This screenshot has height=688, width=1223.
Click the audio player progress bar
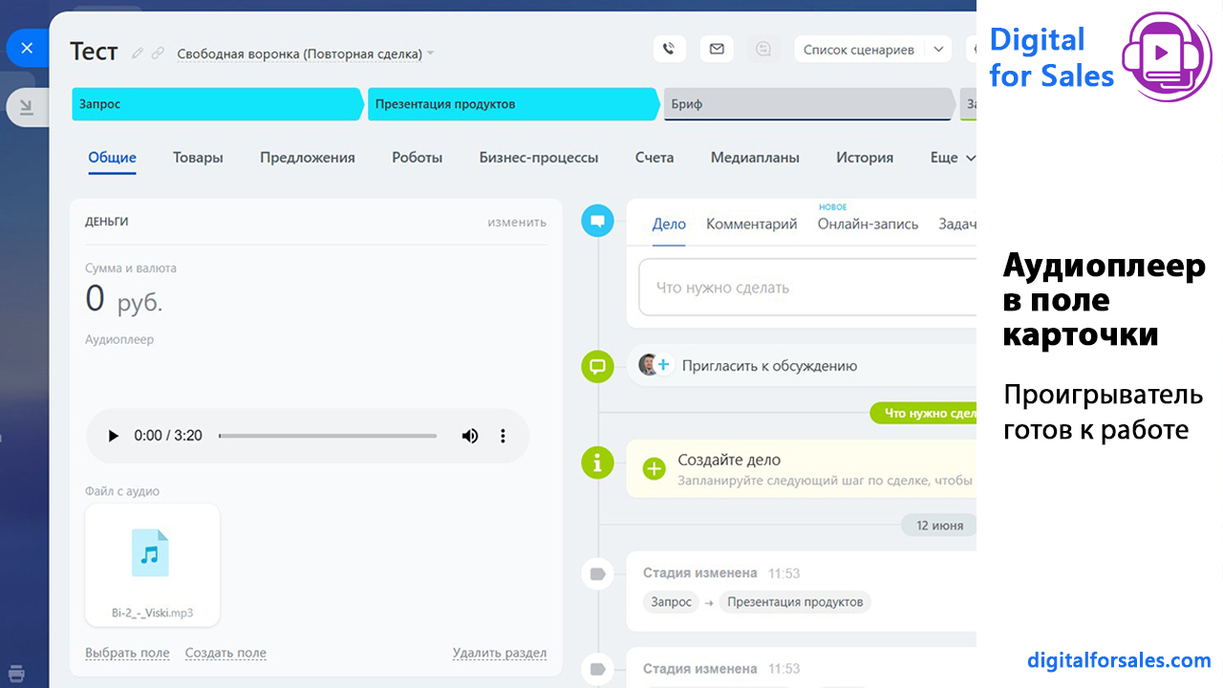coord(327,436)
